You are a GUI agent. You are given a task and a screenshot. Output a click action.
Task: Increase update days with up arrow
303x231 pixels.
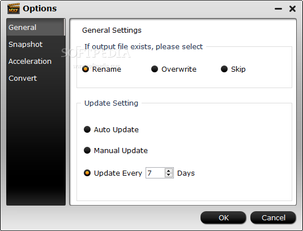pyautogui.click(x=169, y=171)
